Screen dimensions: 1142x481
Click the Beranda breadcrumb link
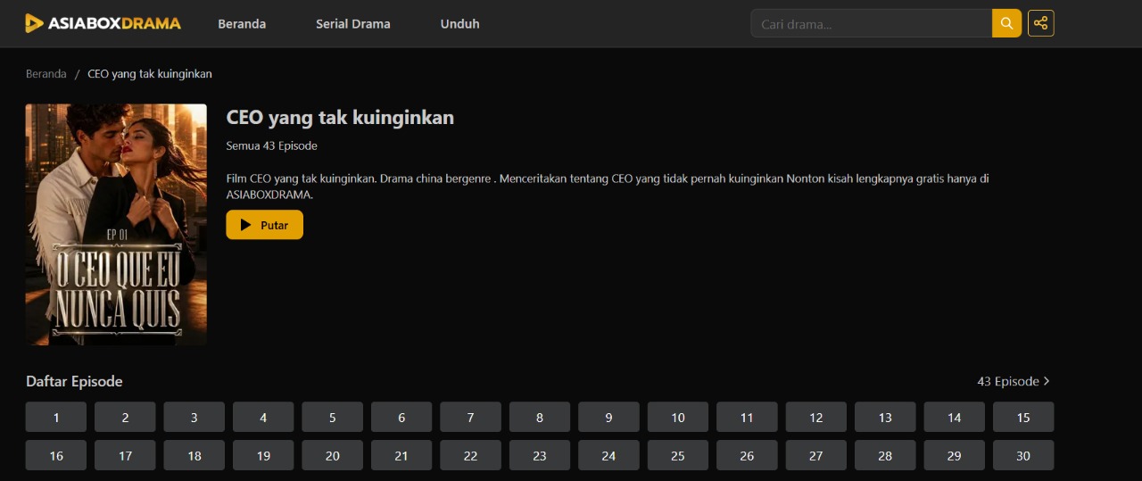(x=46, y=74)
